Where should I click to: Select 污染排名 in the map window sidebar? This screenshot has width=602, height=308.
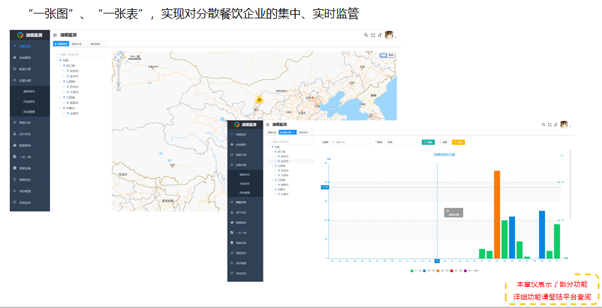point(29,101)
